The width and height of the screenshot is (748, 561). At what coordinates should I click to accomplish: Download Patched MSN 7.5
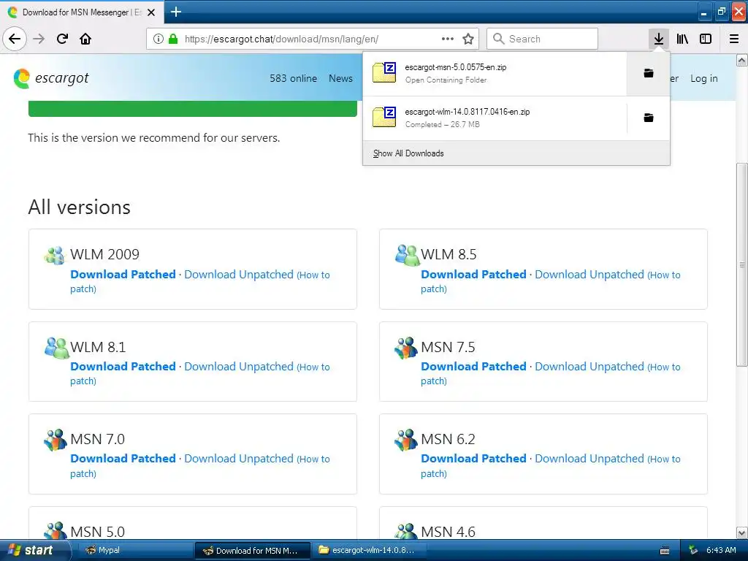(x=473, y=367)
